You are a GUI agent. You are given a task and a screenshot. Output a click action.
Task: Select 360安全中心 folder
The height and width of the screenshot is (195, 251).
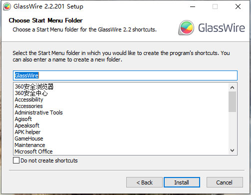click(x=31, y=93)
